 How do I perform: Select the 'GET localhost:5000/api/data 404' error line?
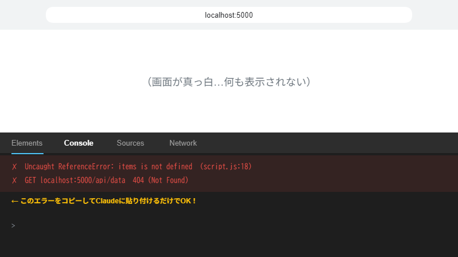pos(106,180)
